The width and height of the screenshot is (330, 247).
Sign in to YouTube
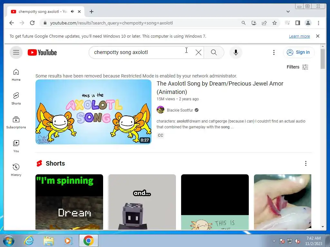coord(299,52)
